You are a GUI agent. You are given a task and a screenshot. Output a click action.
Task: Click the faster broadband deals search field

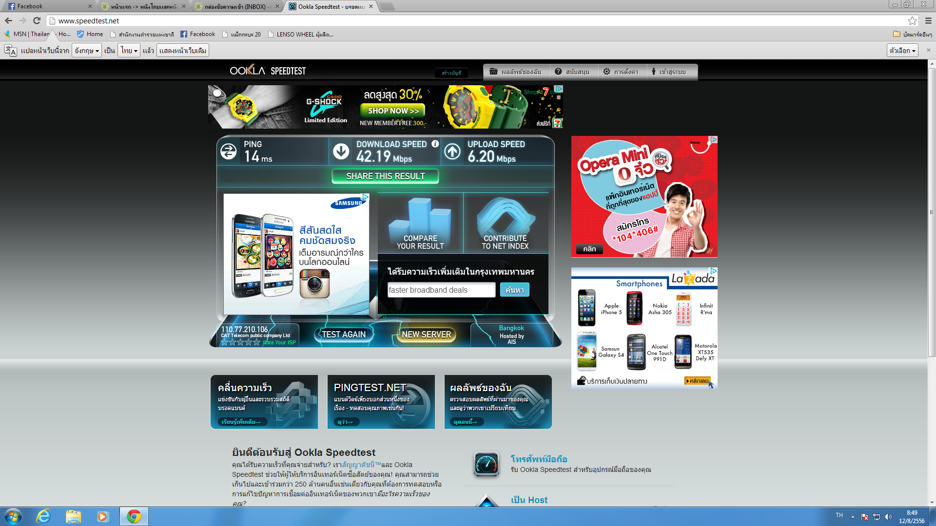pyautogui.click(x=441, y=290)
